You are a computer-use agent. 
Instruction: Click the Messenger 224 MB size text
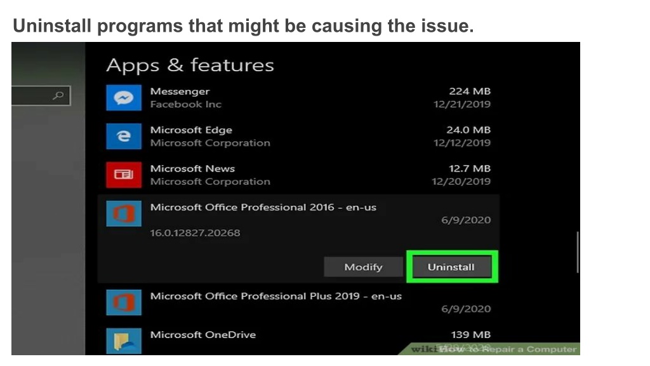[x=470, y=91]
